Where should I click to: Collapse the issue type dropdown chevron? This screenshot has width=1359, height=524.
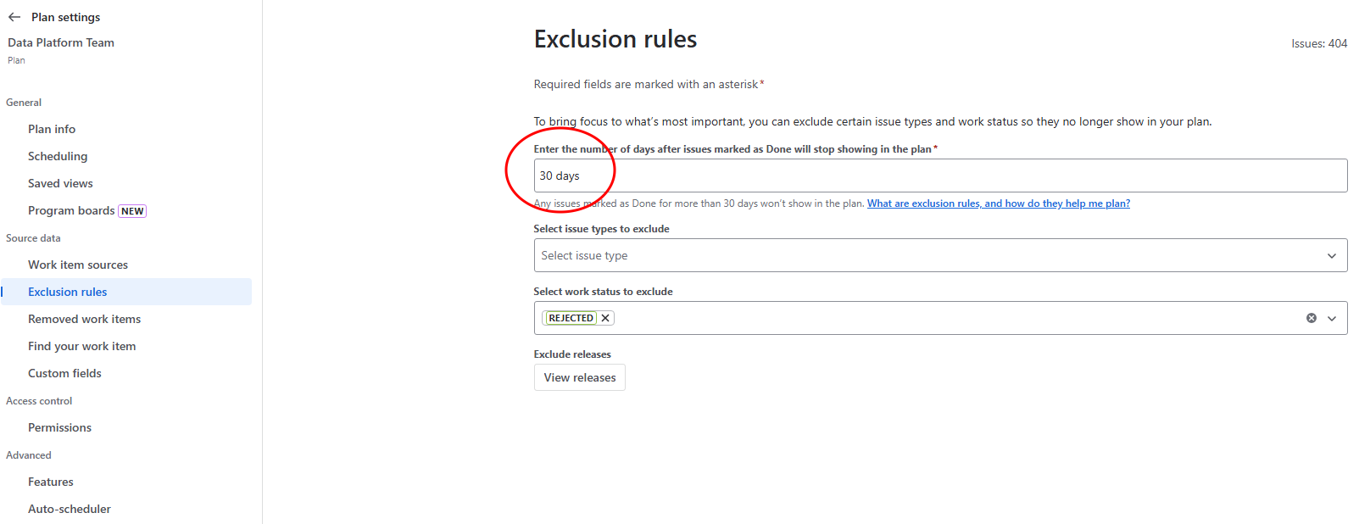tap(1332, 254)
